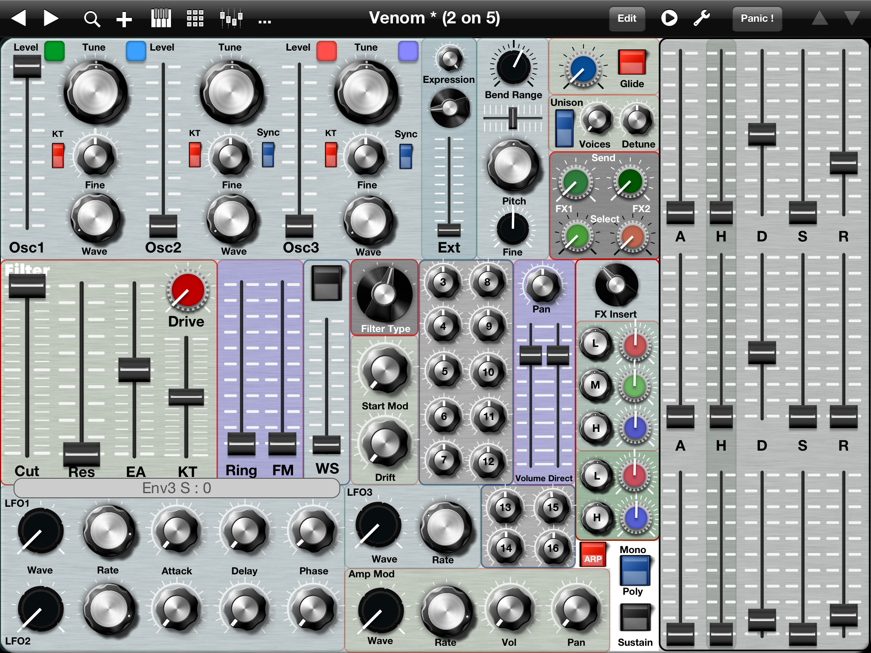Screen dimensions: 871x653
Task: Toggle the red ARP switch
Action: (593, 554)
